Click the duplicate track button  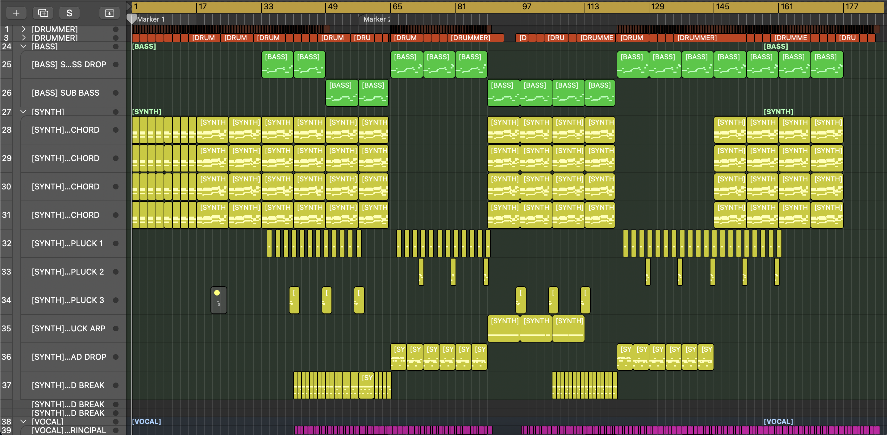point(43,13)
